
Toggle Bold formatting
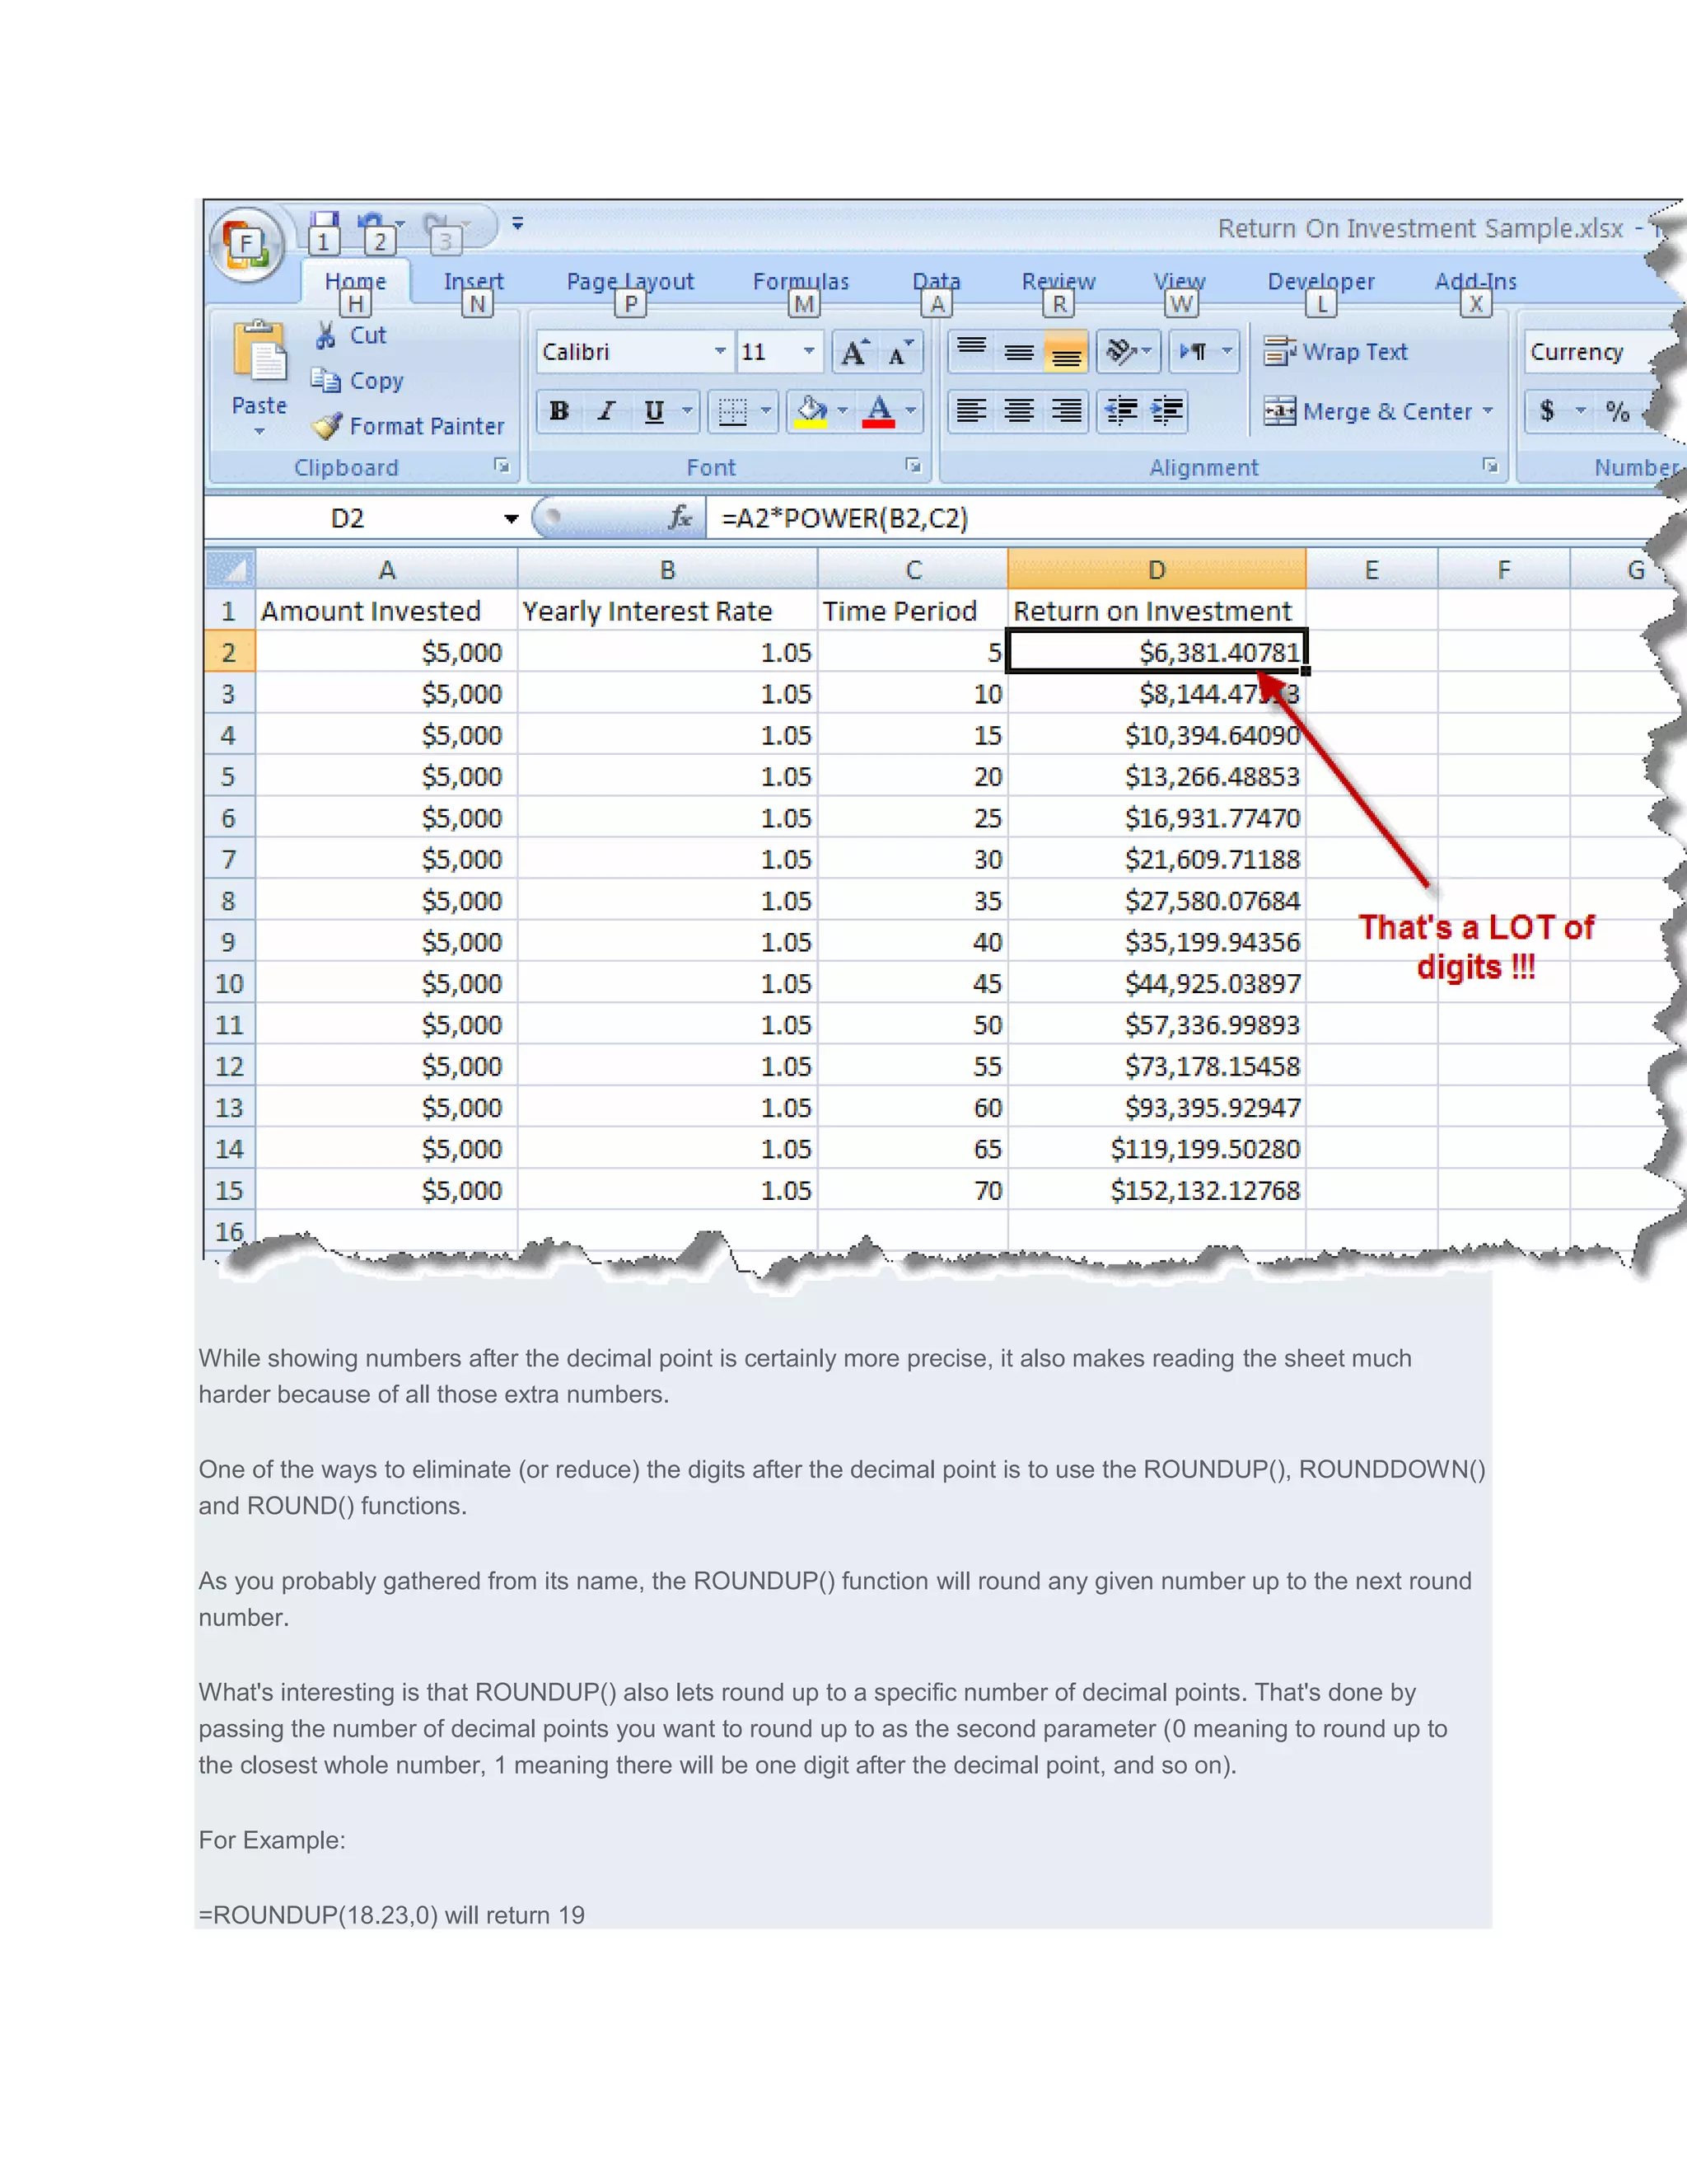pyautogui.click(x=559, y=411)
